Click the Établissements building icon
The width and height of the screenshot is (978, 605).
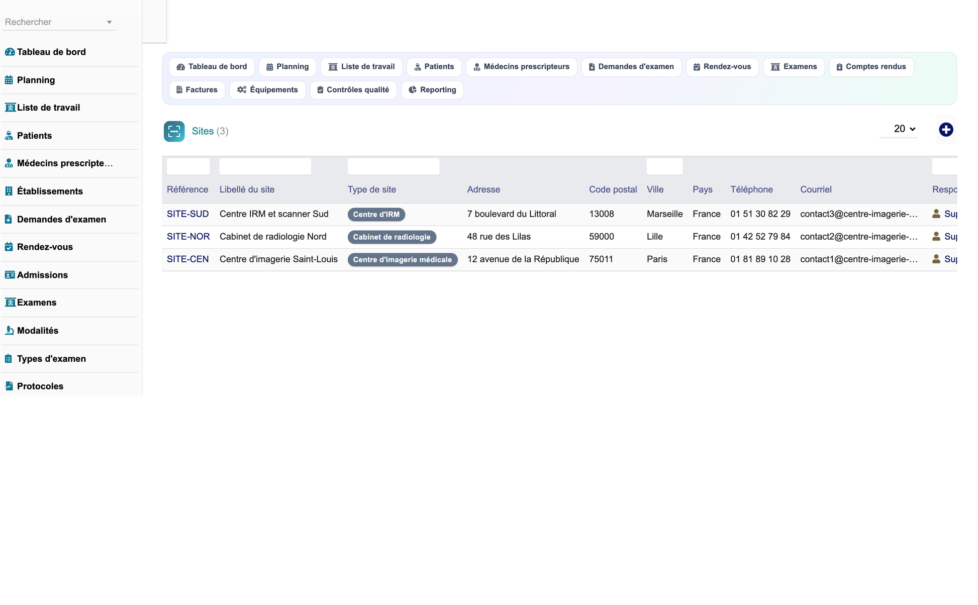pyautogui.click(x=9, y=191)
